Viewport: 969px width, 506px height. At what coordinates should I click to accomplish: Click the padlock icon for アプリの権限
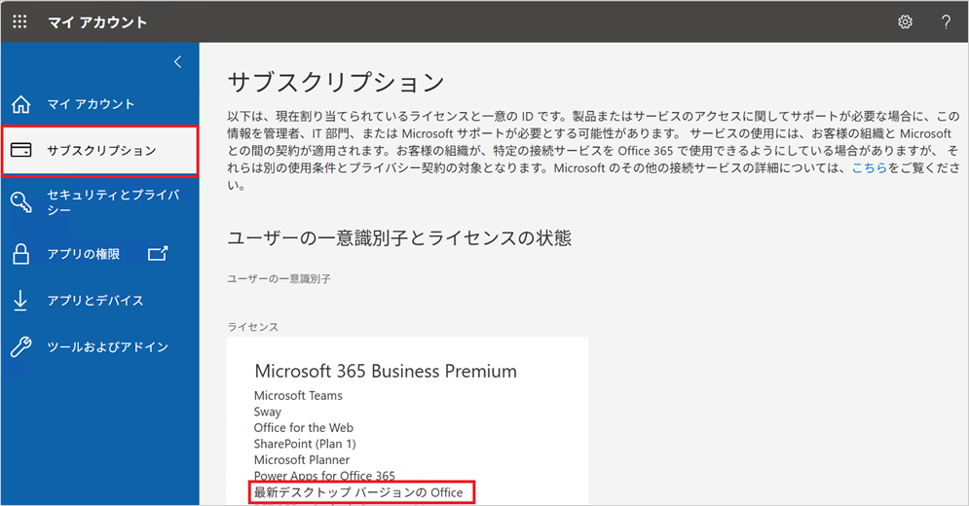point(20,255)
